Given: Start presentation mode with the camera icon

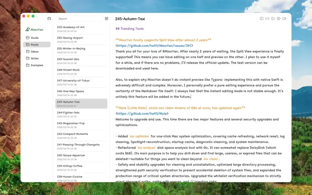Looking at the screenshot, I should [284, 19].
